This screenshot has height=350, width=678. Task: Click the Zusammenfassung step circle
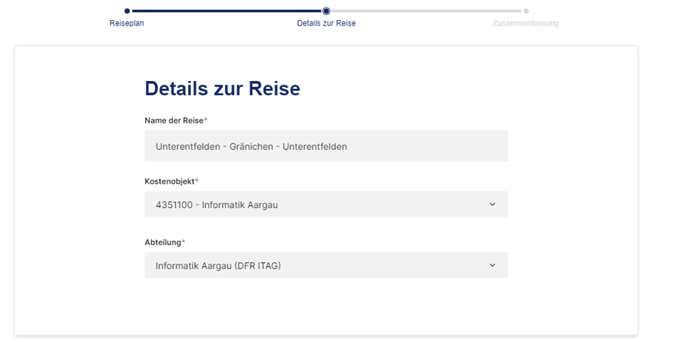[526, 11]
